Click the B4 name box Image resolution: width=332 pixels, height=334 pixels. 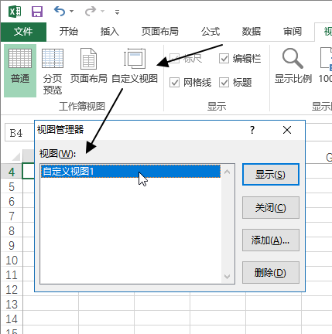(x=19, y=133)
